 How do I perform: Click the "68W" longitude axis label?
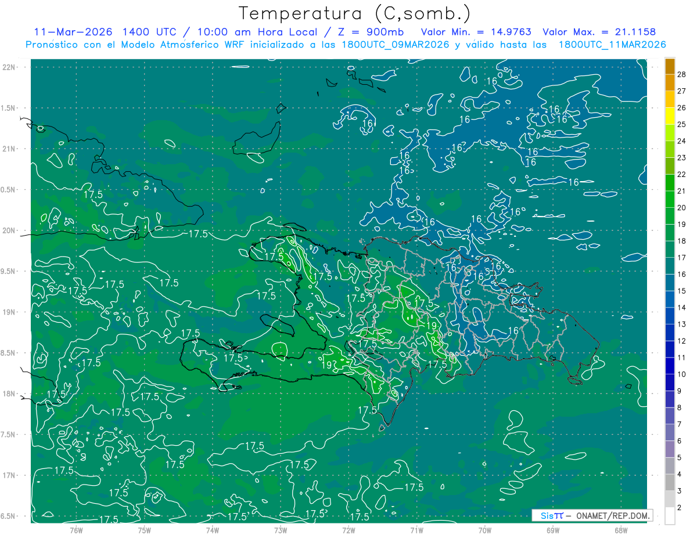(620, 530)
